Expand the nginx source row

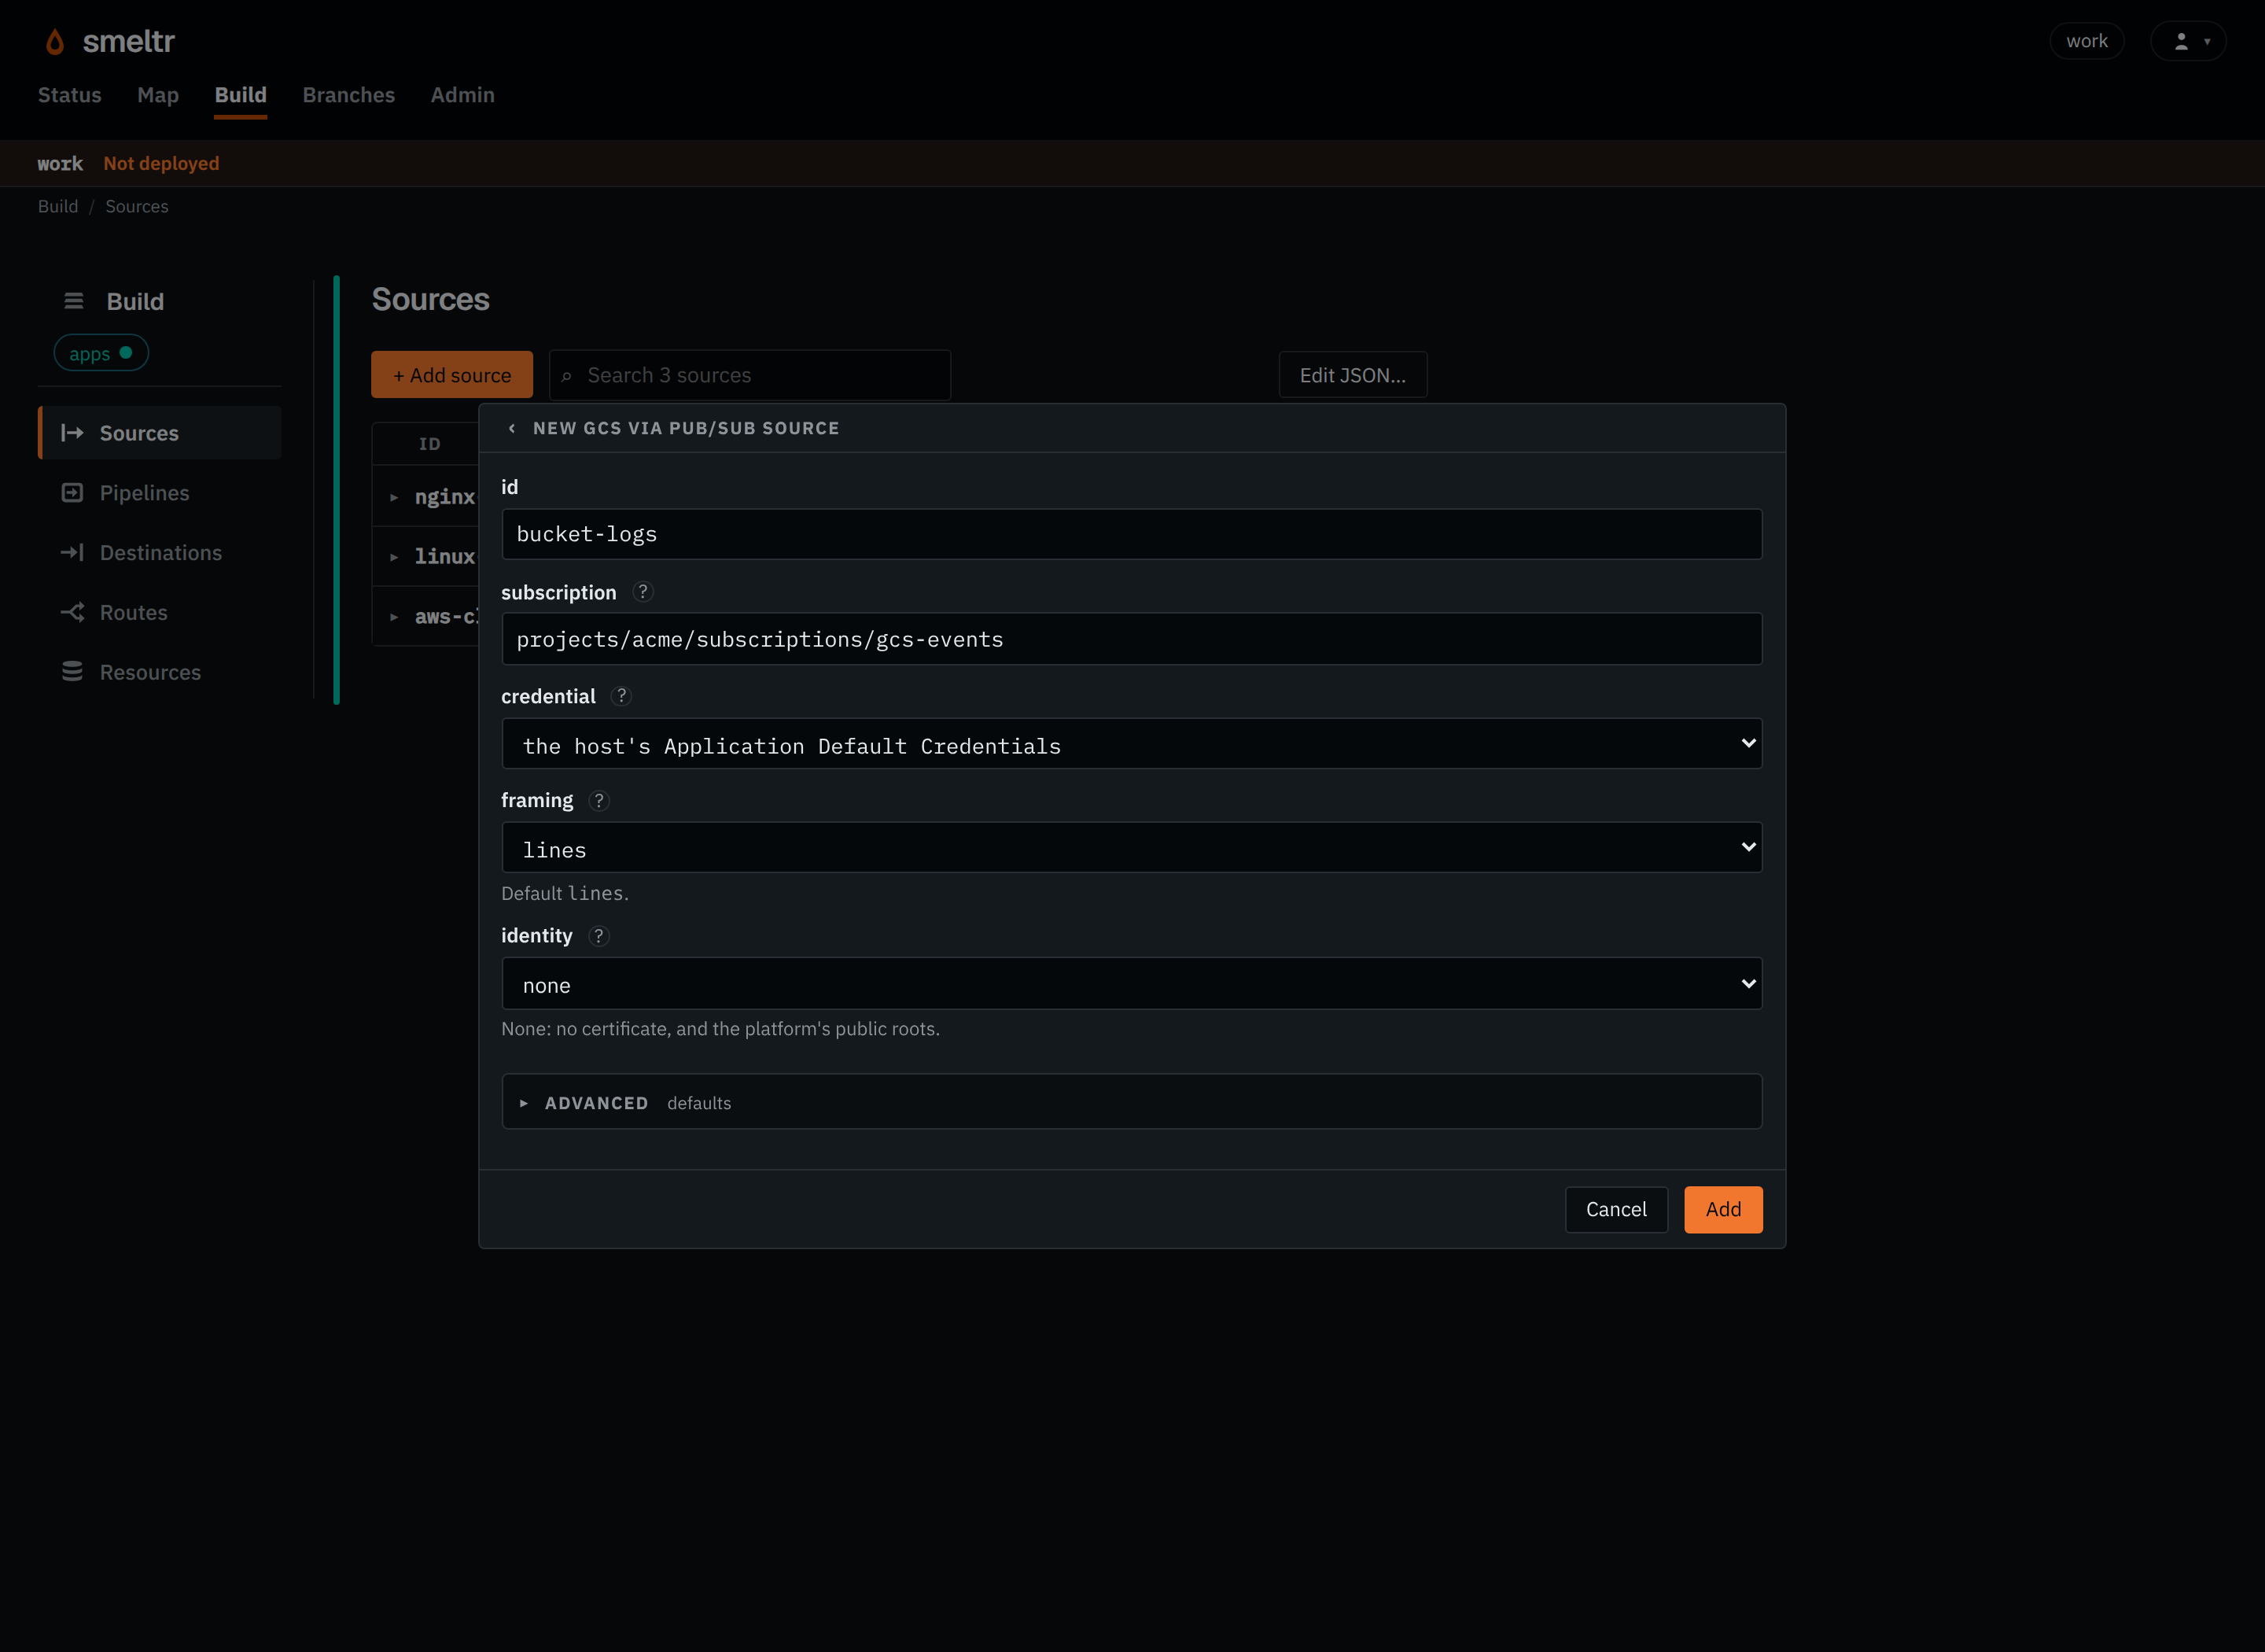click(x=394, y=497)
